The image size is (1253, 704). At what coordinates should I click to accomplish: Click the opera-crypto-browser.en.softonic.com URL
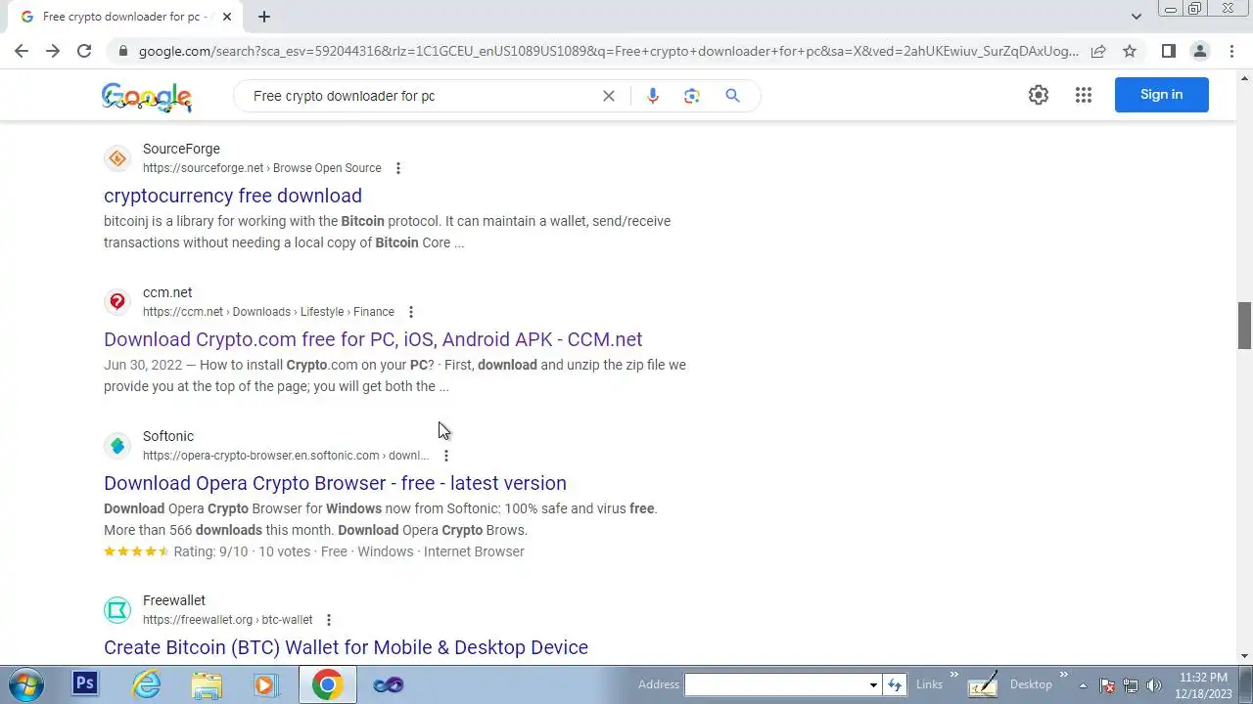(x=286, y=456)
